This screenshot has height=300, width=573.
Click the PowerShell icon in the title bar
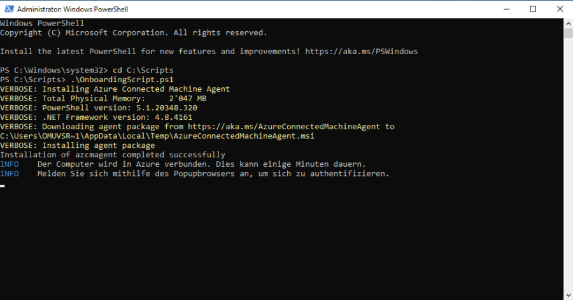pyautogui.click(x=9, y=9)
